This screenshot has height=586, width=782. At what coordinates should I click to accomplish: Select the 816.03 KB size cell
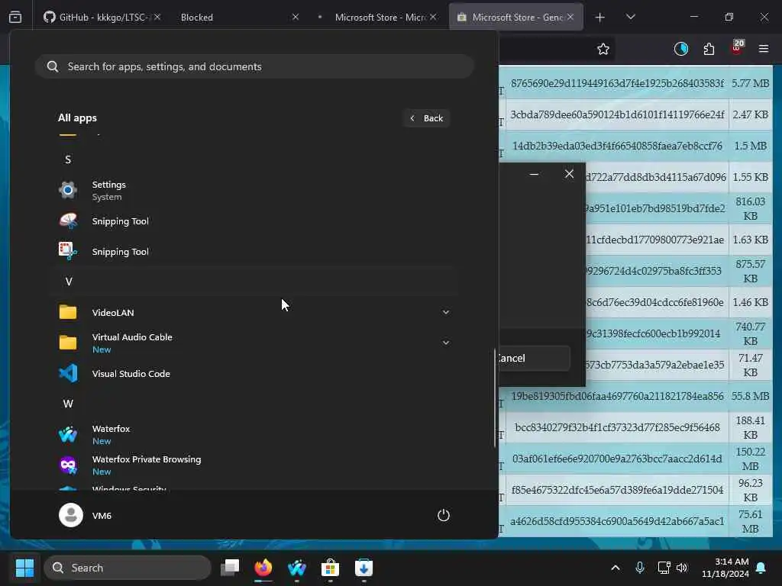[750, 208]
